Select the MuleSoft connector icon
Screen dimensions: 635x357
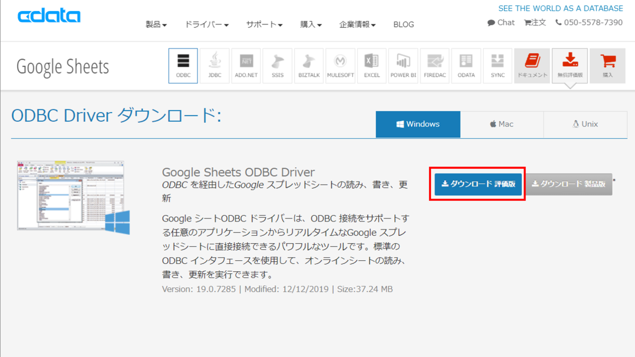point(340,66)
